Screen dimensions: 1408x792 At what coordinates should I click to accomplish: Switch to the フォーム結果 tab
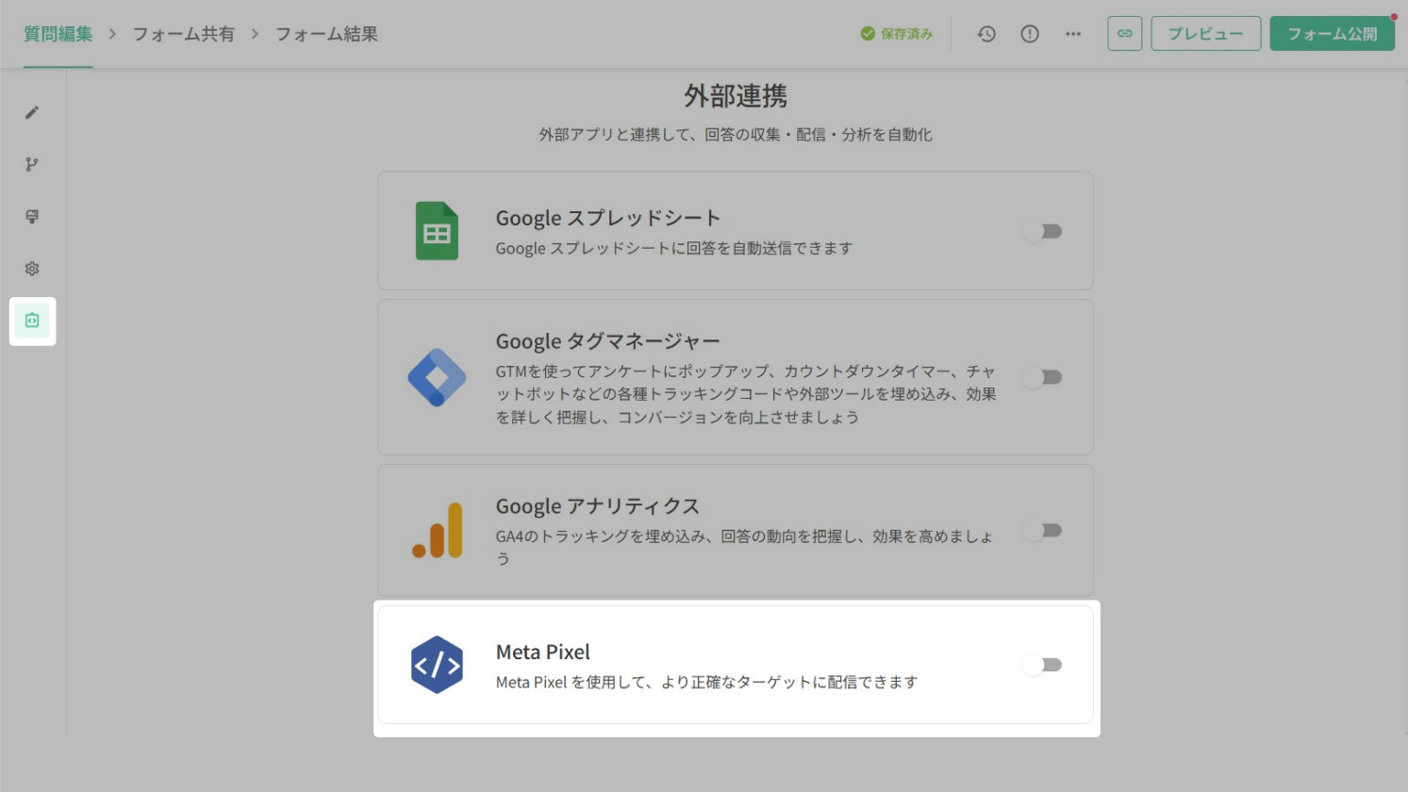326,34
